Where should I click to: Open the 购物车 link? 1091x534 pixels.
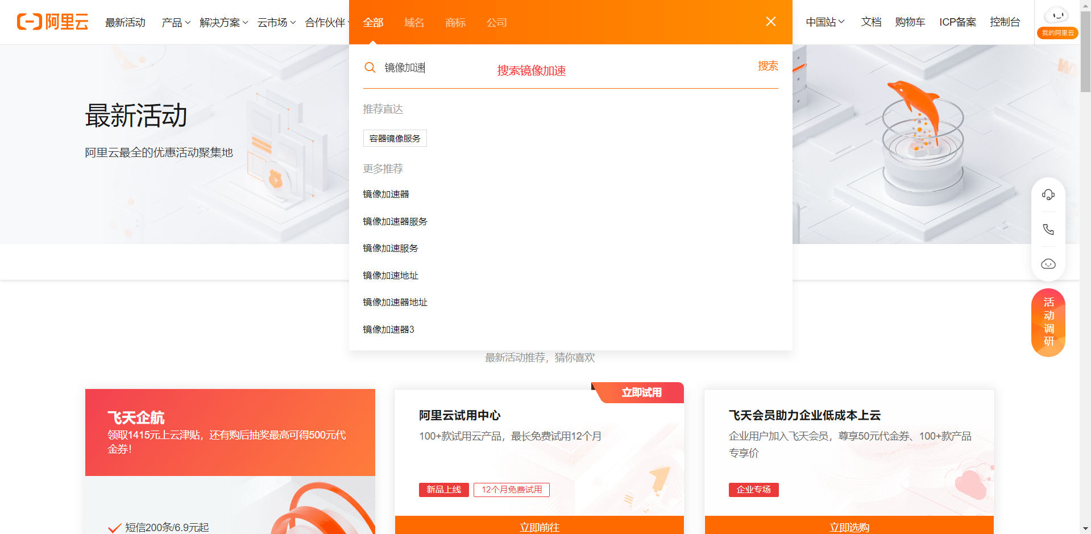910,22
